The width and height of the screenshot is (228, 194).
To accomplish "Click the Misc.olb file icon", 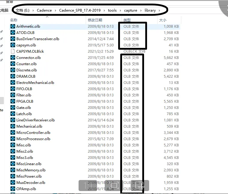I will point(13,145).
